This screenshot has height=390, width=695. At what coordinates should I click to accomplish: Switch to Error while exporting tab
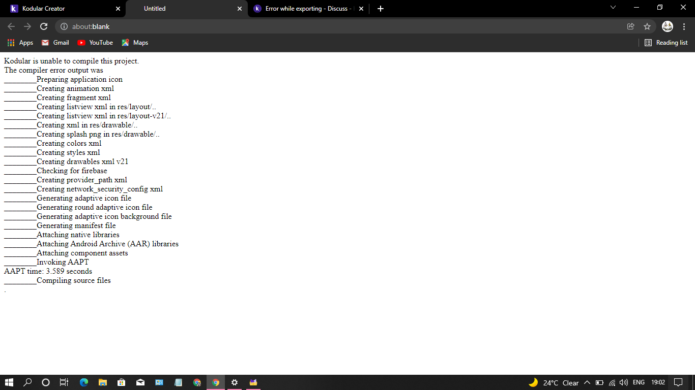pyautogui.click(x=305, y=9)
